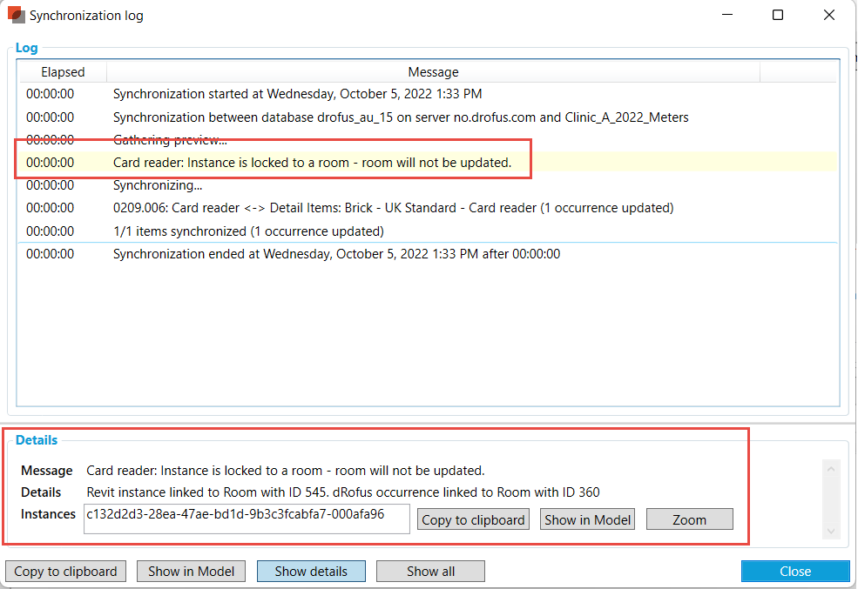
Task: Toggle the Show details button
Action: tap(311, 572)
